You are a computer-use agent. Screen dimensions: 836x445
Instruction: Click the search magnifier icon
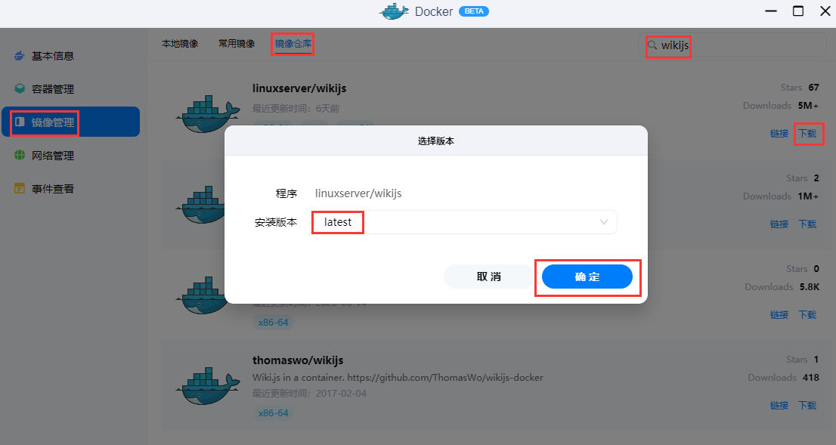coord(652,45)
